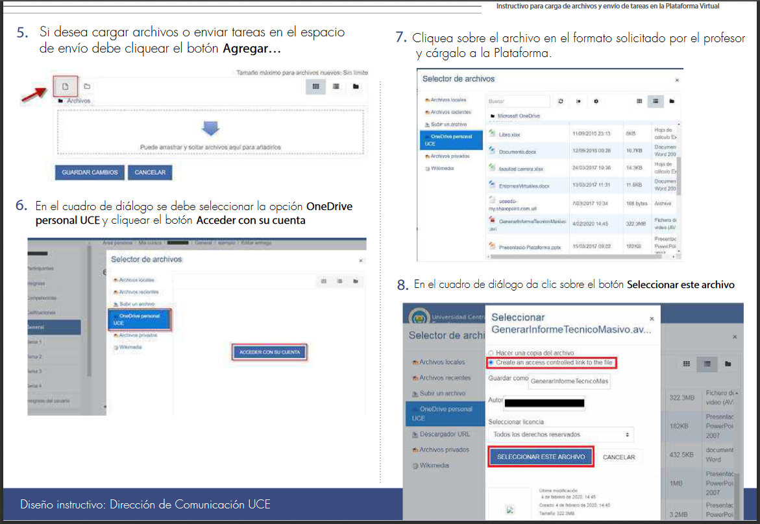Select Archivos locales in step 7 file selector
This screenshot has width=760, height=524.
point(446,100)
